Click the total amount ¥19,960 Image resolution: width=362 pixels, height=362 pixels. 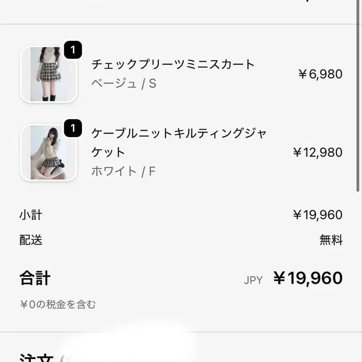coord(308,278)
